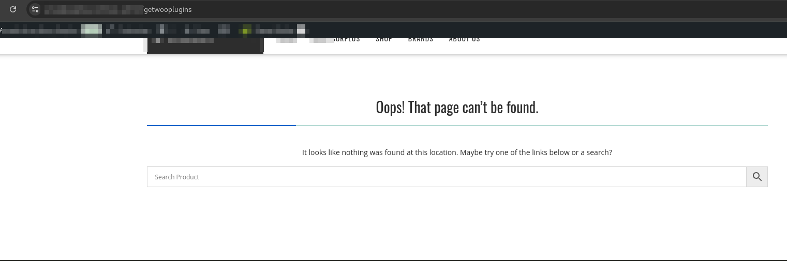Focus the Search Product input field
The width and height of the screenshot is (787, 261).
click(x=447, y=177)
